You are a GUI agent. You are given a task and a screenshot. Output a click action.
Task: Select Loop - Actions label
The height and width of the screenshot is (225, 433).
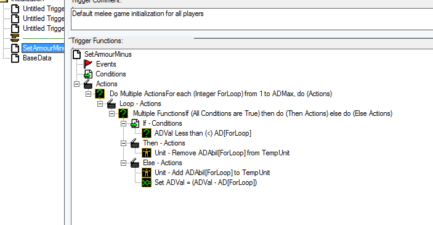pyautogui.click(x=140, y=104)
